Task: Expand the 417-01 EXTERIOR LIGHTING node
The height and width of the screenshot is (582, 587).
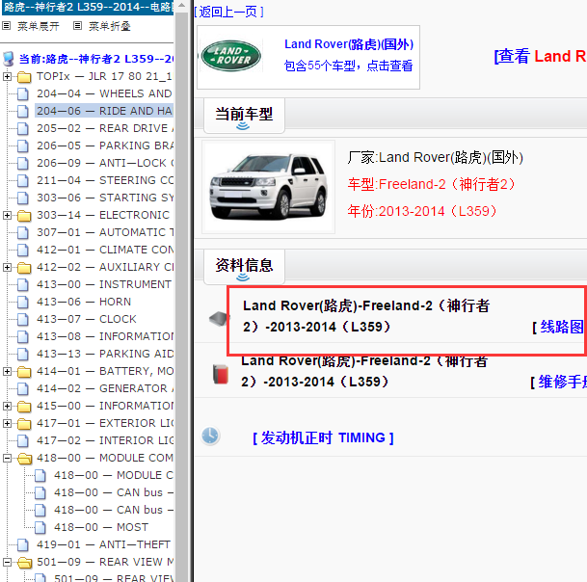Action: pos(7,423)
